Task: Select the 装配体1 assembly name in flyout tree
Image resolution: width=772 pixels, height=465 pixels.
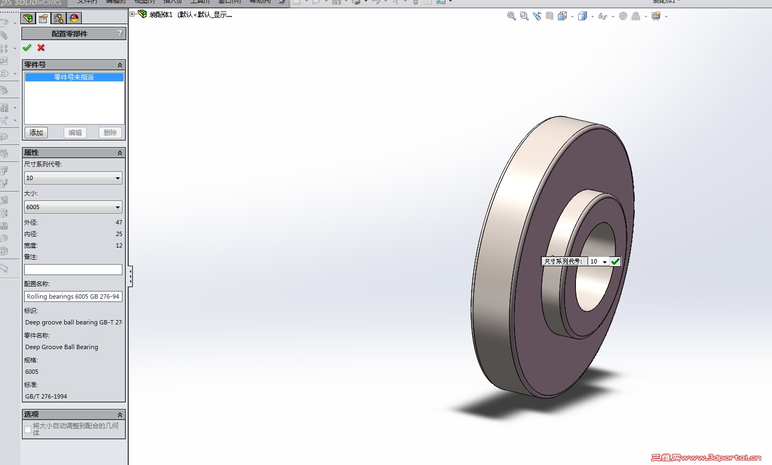Action: tap(161, 15)
